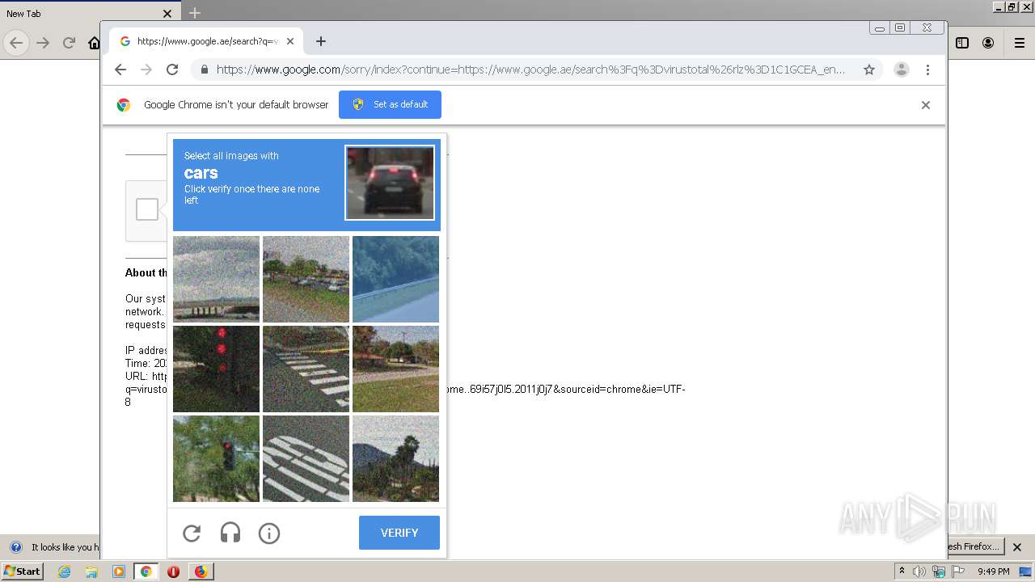Screen dimensions: 1035x582
Task: Open Windows Explorer folder in taskbar
Action: pyautogui.click(x=91, y=571)
